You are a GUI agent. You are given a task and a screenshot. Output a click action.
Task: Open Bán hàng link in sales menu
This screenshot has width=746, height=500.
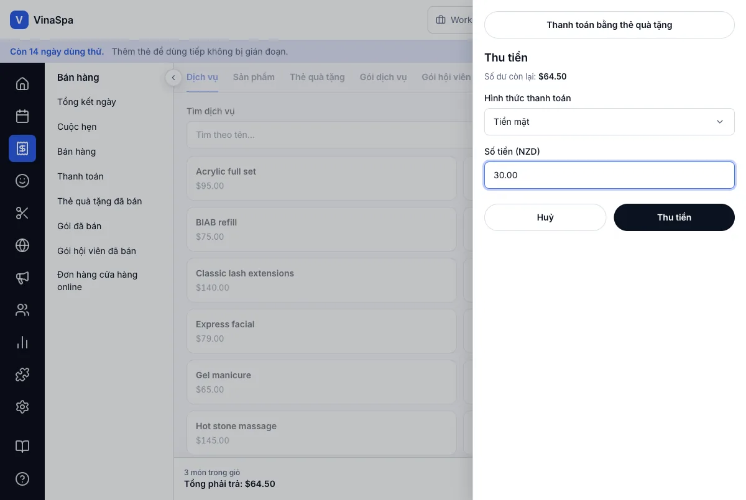76,152
